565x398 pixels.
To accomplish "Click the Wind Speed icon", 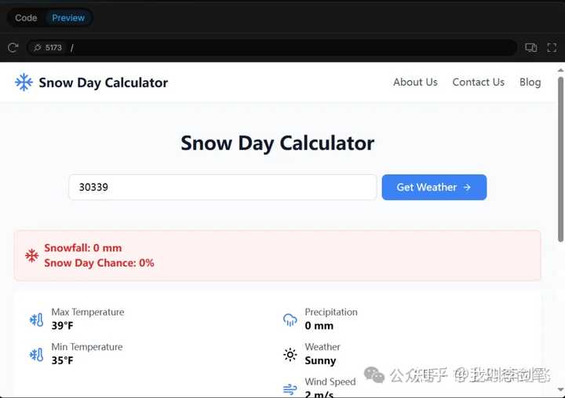I will click(x=290, y=389).
